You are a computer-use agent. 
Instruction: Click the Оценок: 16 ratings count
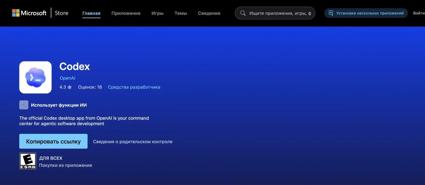tap(90, 87)
